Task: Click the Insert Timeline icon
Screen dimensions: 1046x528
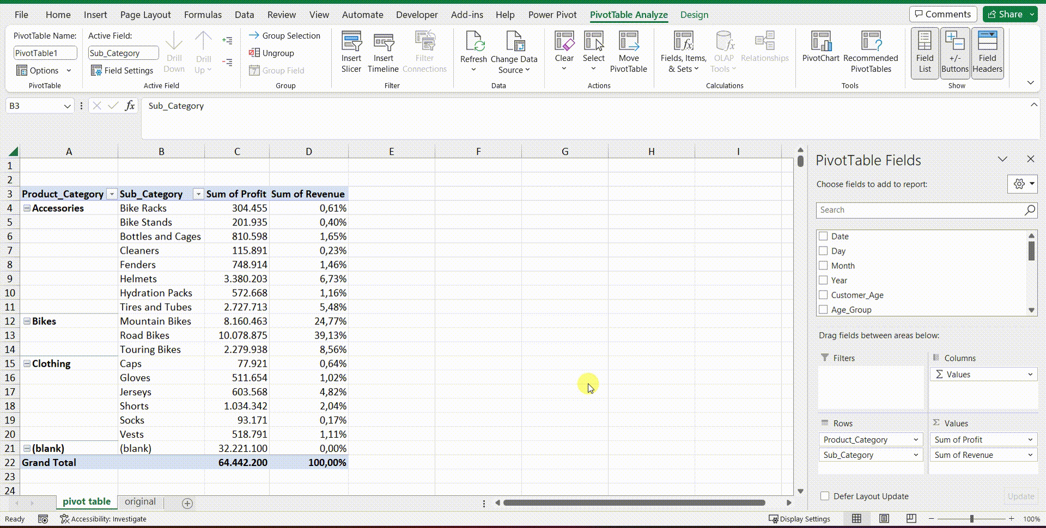Action: click(384, 41)
